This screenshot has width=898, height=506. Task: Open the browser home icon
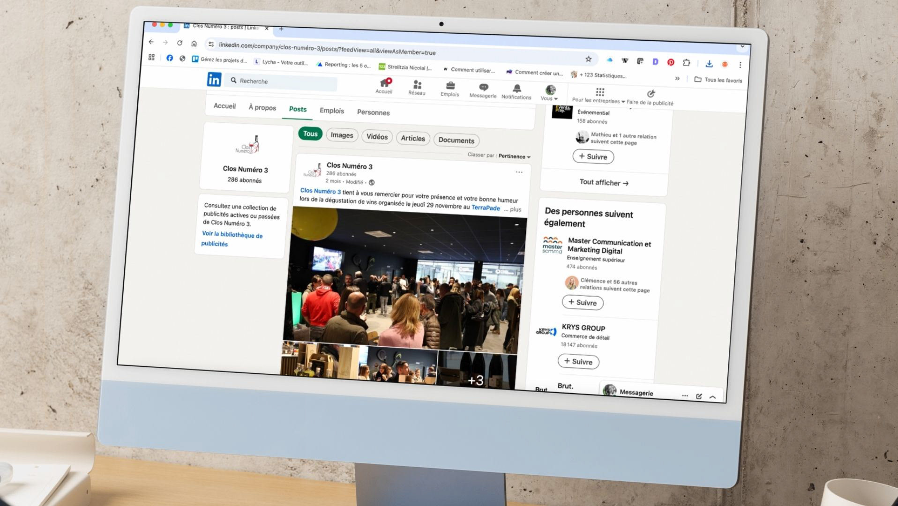click(x=194, y=43)
